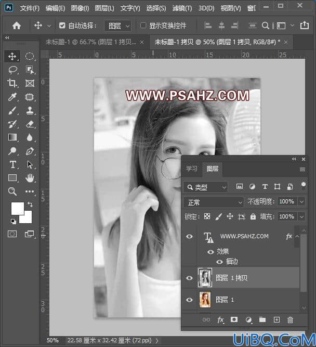Screen dimensions: 316x347
Task: Select the Zoom tool in toolbox
Action: tap(12, 191)
